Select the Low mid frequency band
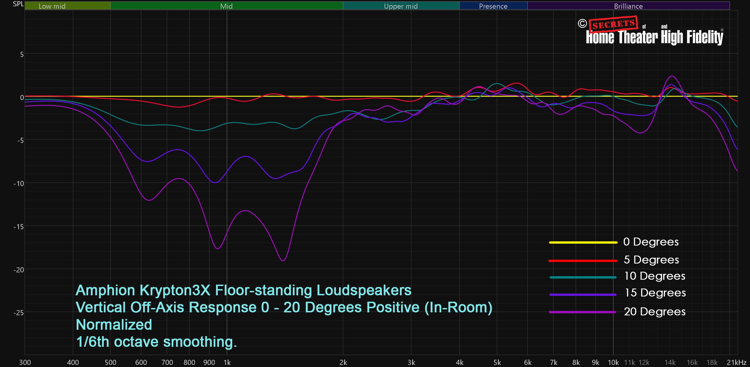This screenshot has height=367, width=750. point(67,6)
